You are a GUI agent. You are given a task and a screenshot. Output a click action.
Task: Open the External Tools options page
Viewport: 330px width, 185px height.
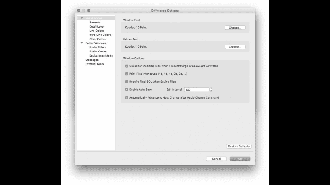94,64
